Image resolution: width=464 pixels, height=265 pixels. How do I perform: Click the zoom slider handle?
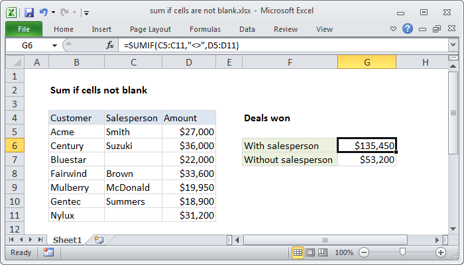(x=402, y=252)
